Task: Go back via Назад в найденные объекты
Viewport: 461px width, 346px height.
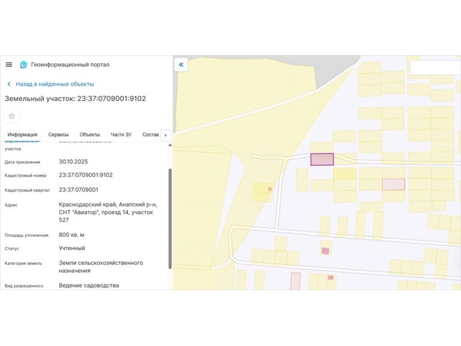Action: pos(55,84)
